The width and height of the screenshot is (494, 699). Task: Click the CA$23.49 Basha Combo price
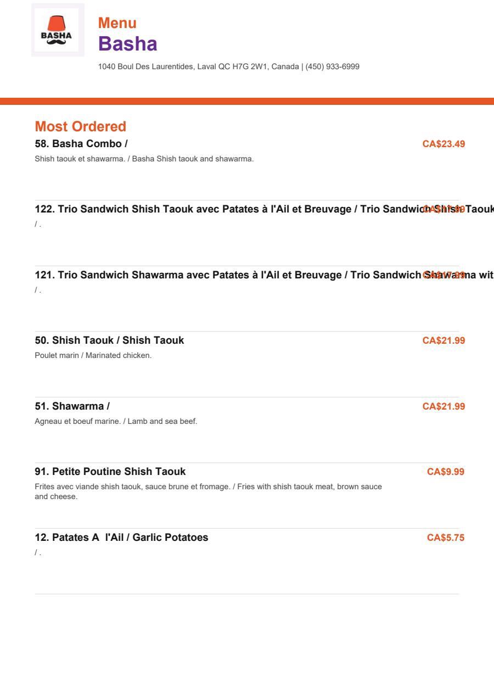tap(444, 144)
